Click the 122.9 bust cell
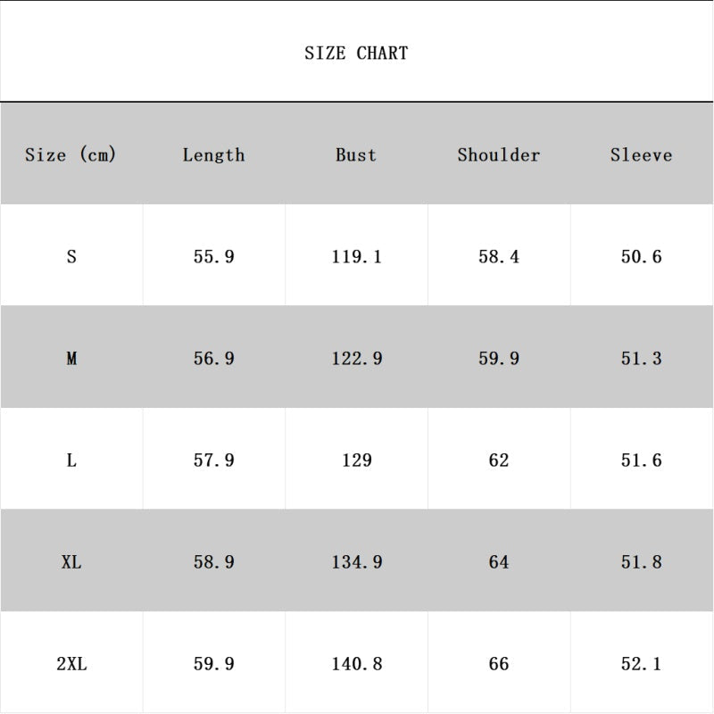This screenshot has height=714, width=714. tap(356, 359)
